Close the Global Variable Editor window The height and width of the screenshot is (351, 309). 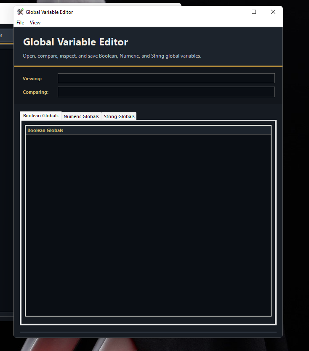click(x=273, y=12)
